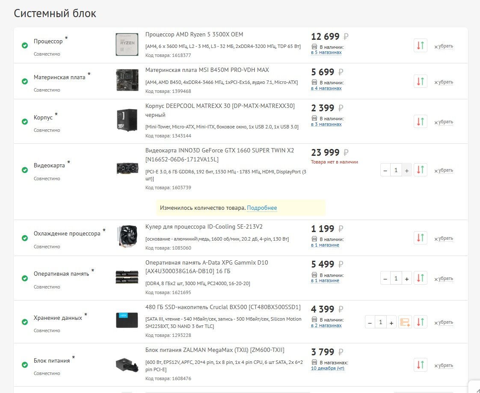
Task: Click store icon beside DEEPCOOL case availability
Action: click(314, 118)
